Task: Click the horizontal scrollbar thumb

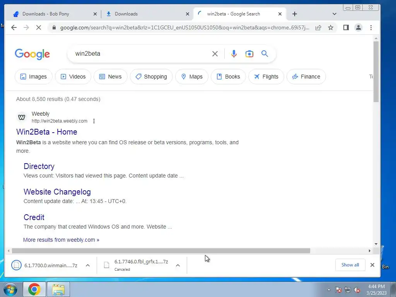Action: (x=161, y=251)
